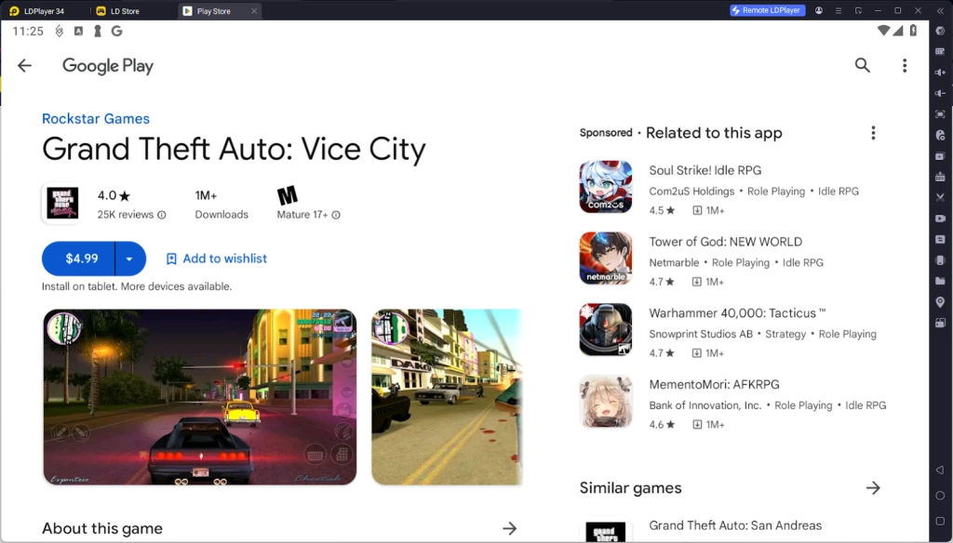Launch the screen recorder icon in the sidebar
Image resolution: width=953 pixels, height=543 pixels.
(939, 219)
